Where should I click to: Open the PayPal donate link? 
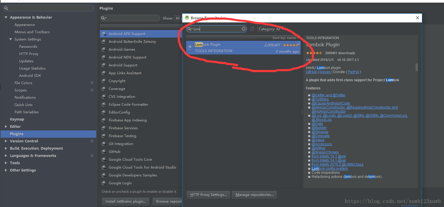pyautogui.click(x=353, y=72)
